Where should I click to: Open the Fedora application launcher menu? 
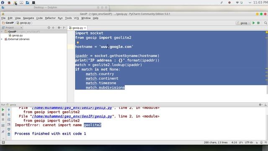[3, 3]
